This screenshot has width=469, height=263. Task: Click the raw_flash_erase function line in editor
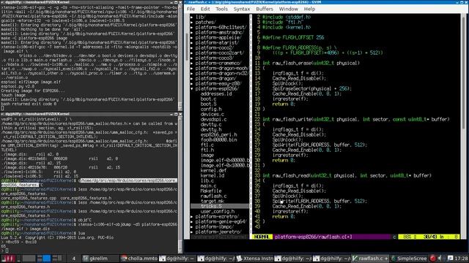(x=311, y=64)
